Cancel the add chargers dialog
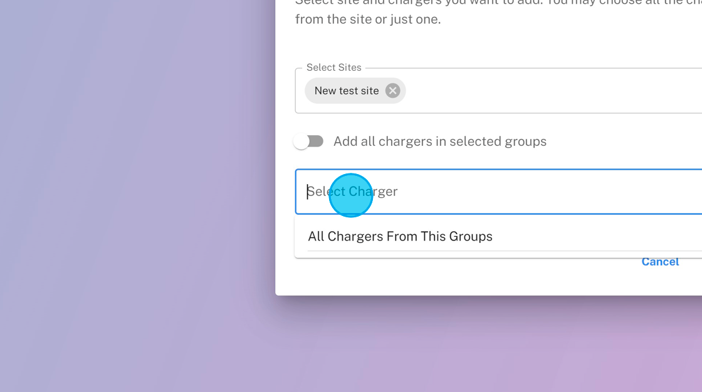This screenshot has width=702, height=392. 660,262
